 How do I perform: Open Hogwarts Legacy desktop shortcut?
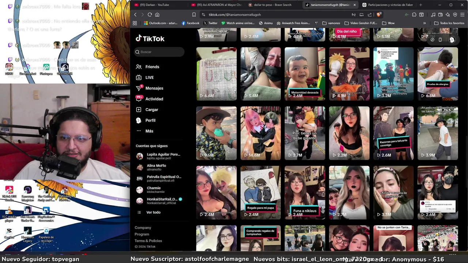(28, 235)
